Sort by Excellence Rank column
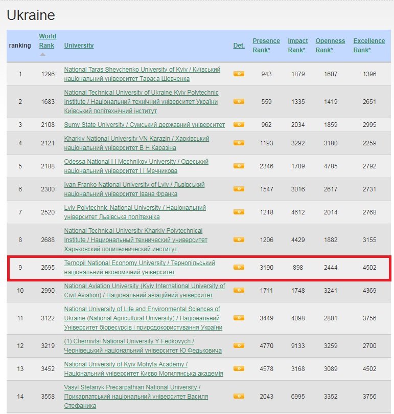The image size is (394, 414). tap(369, 46)
